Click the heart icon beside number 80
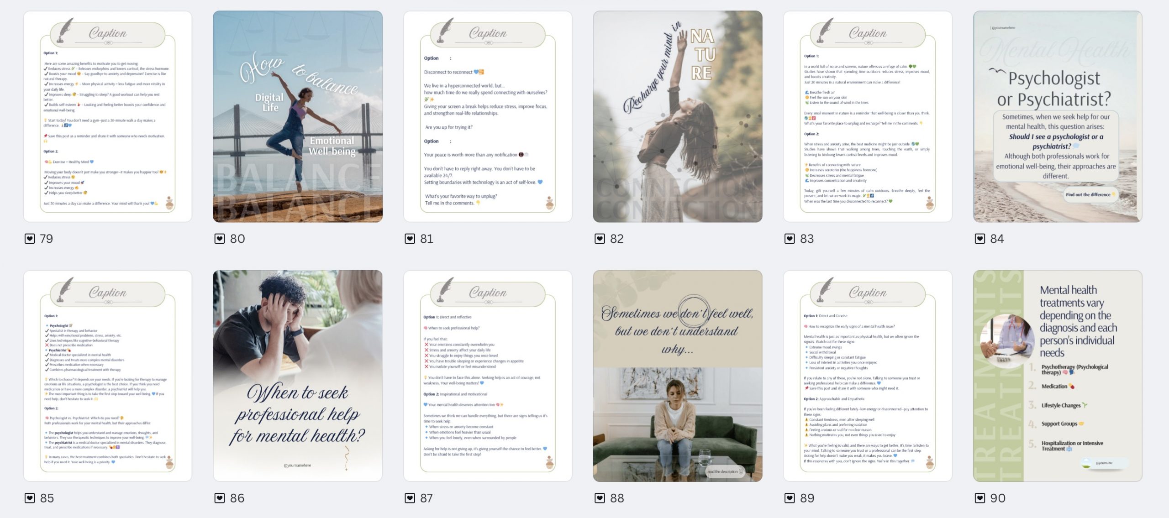The height and width of the screenshot is (518, 1169). tap(220, 239)
